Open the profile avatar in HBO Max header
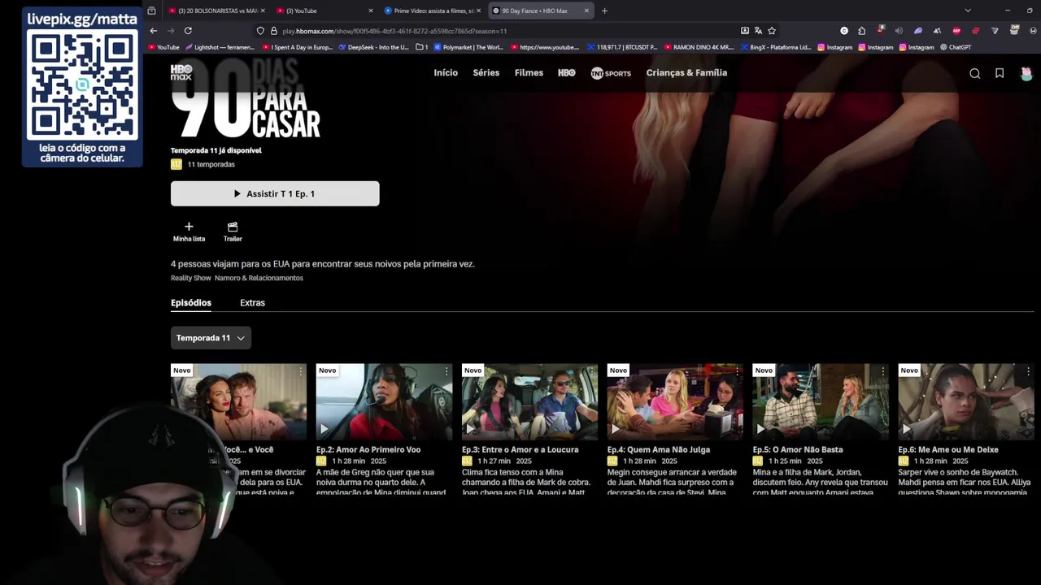Image resolution: width=1041 pixels, height=585 pixels. (x=1026, y=73)
